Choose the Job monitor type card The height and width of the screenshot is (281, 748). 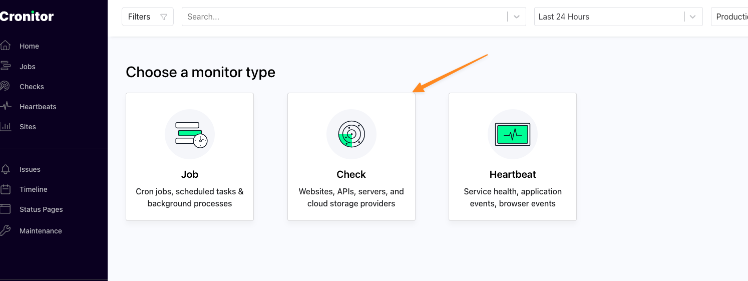coord(190,157)
